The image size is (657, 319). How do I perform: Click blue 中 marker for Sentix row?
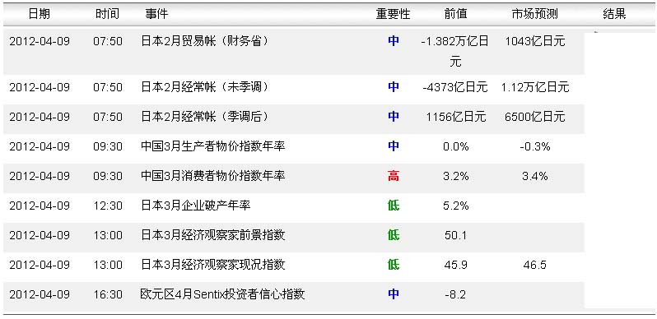393,294
